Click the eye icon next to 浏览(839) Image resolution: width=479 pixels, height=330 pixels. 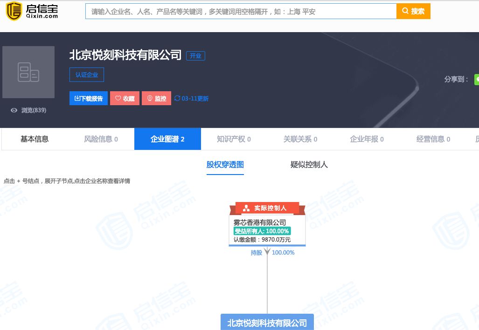(x=14, y=110)
